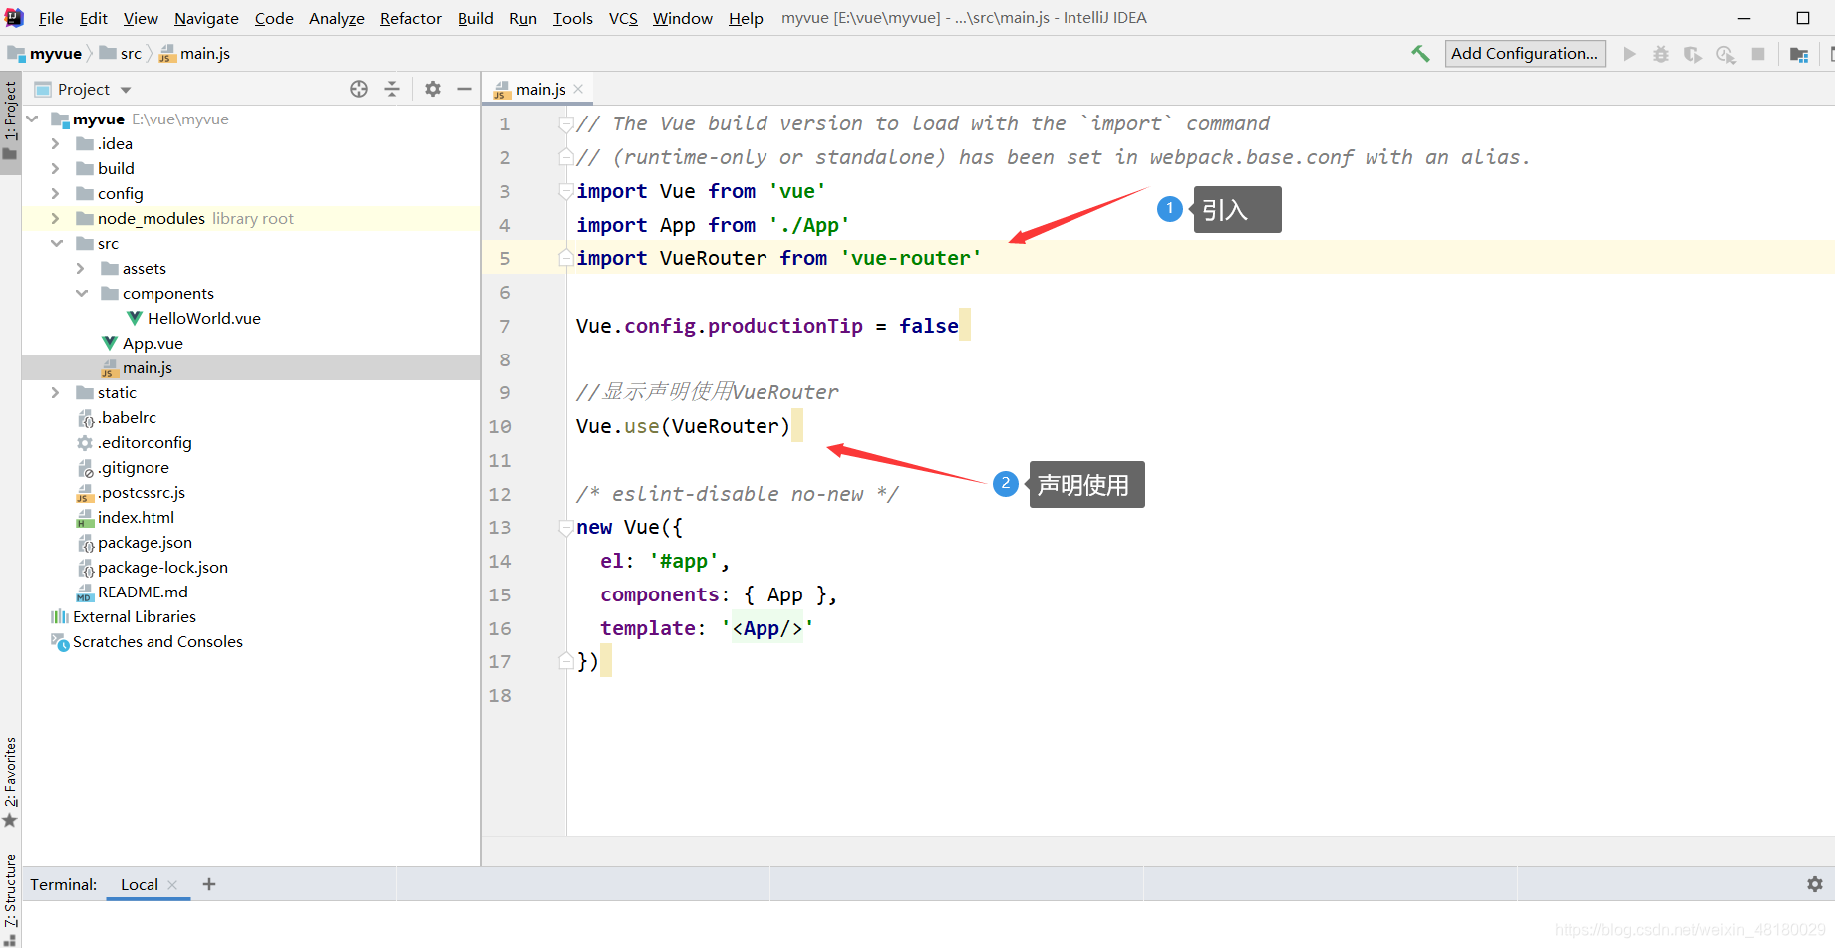Viewport: 1835px width, 948px height.
Task: Click the Profiler run icon
Action: pos(1725,54)
